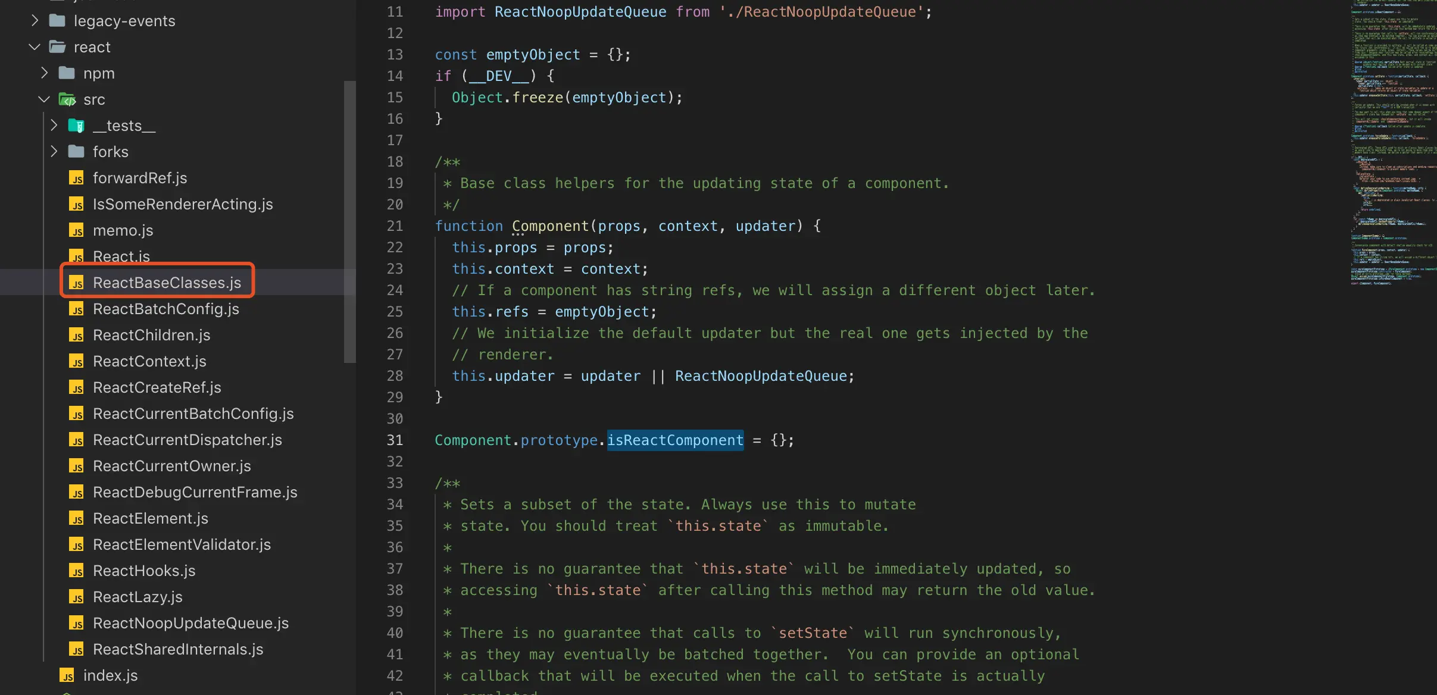Select index.js in the file tree

(110, 675)
